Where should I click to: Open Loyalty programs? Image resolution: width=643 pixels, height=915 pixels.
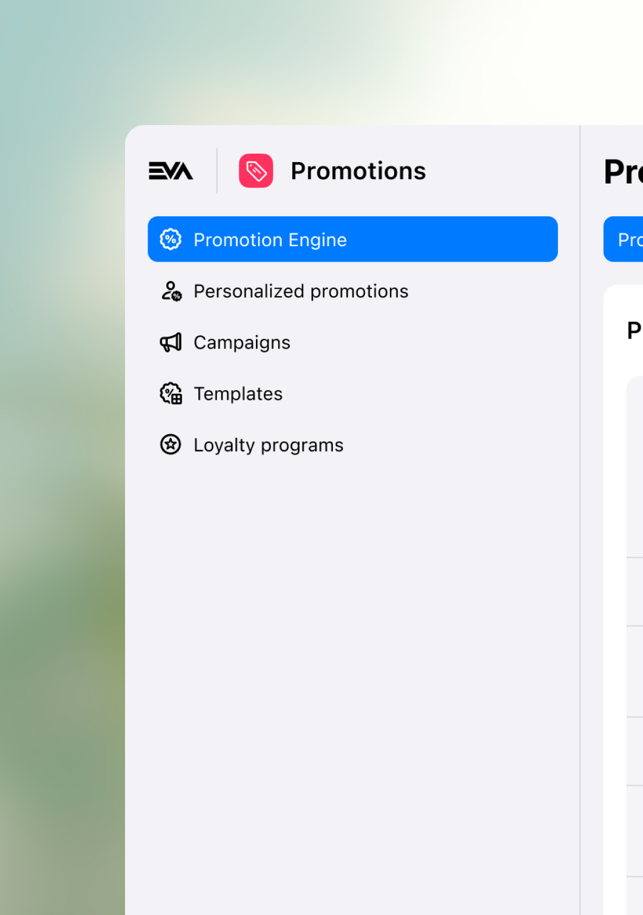click(268, 444)
